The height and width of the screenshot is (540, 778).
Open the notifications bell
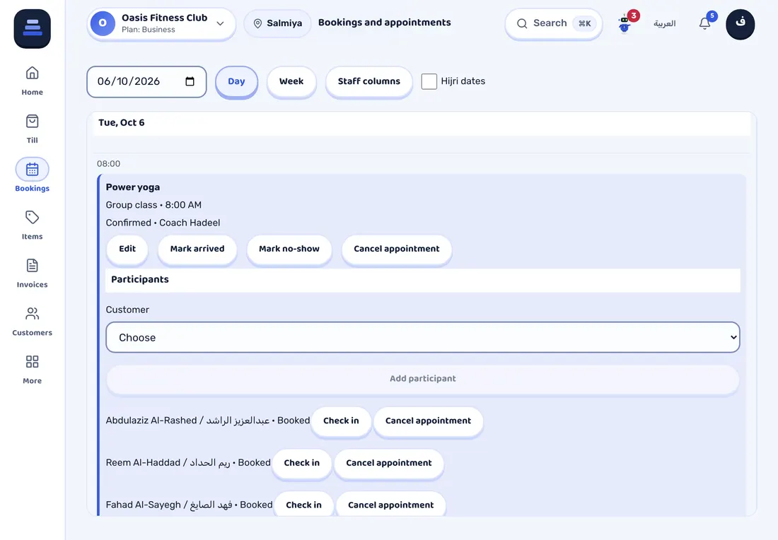[704, 23]
